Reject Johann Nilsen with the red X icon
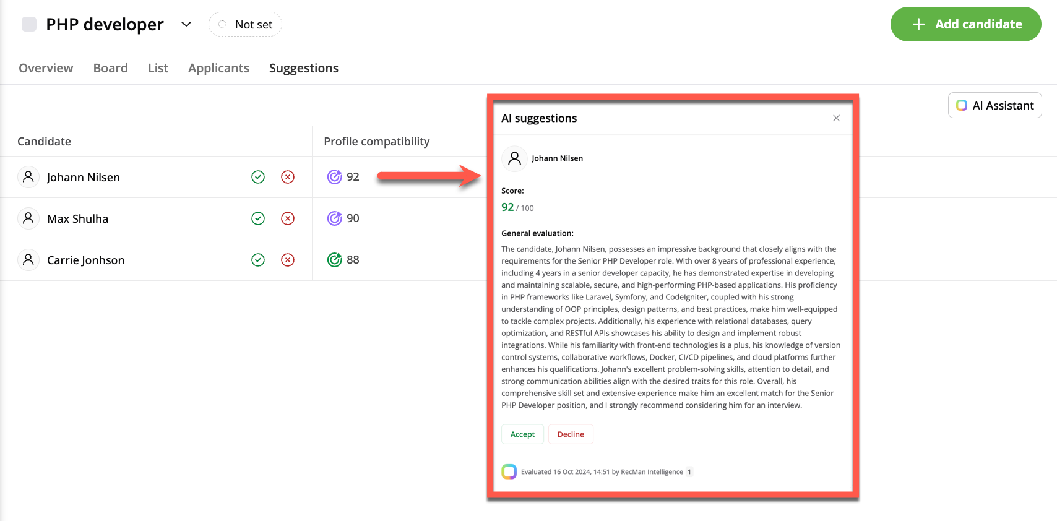 (288, 177)
